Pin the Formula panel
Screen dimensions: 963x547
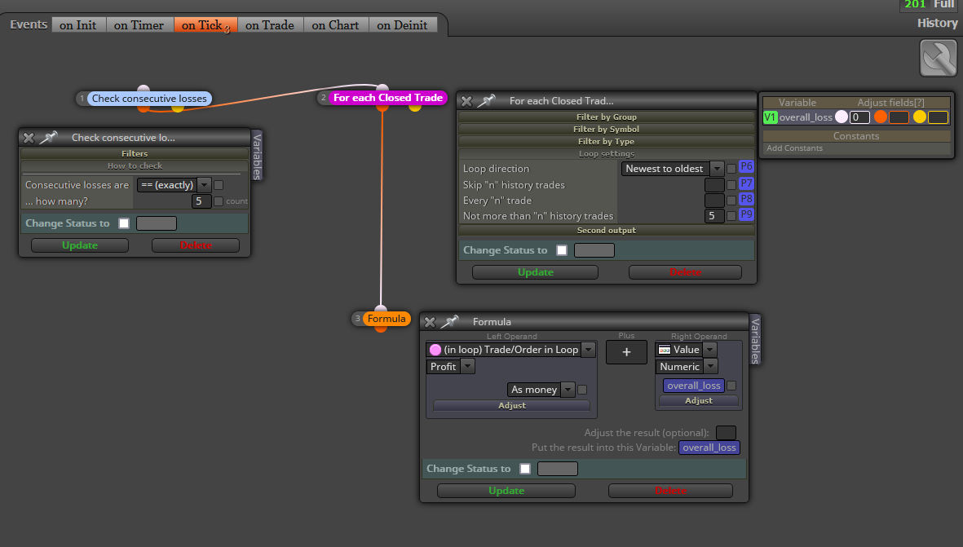(x=450, y=322)
